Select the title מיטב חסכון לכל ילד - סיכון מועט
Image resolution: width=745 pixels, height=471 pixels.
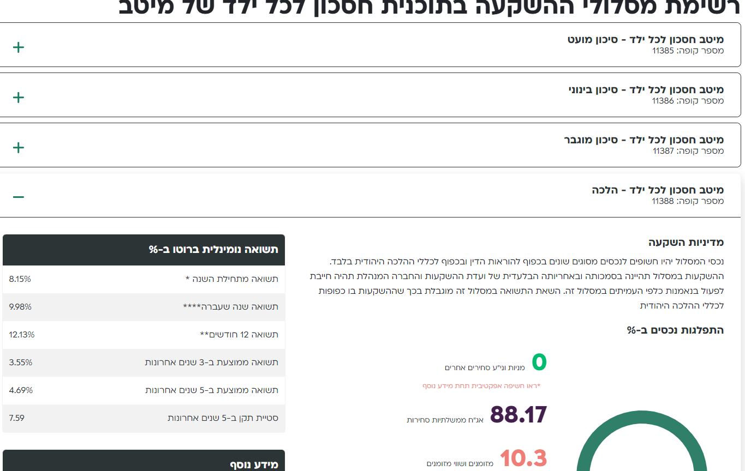pos(645,40)
